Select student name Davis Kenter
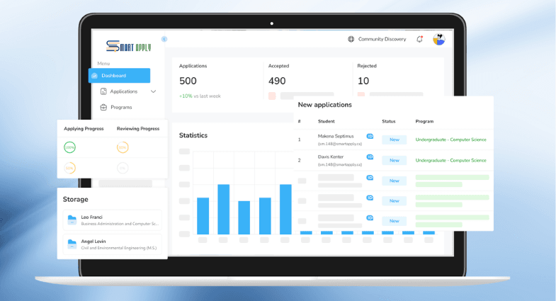556x301 pixels. pos(331,157)
